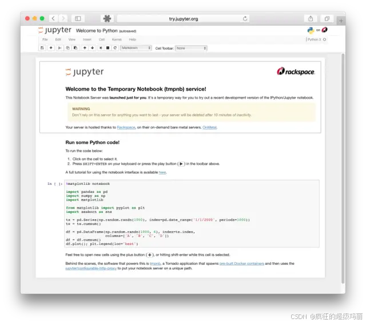Open the tmpnb link

pos(155,264)
